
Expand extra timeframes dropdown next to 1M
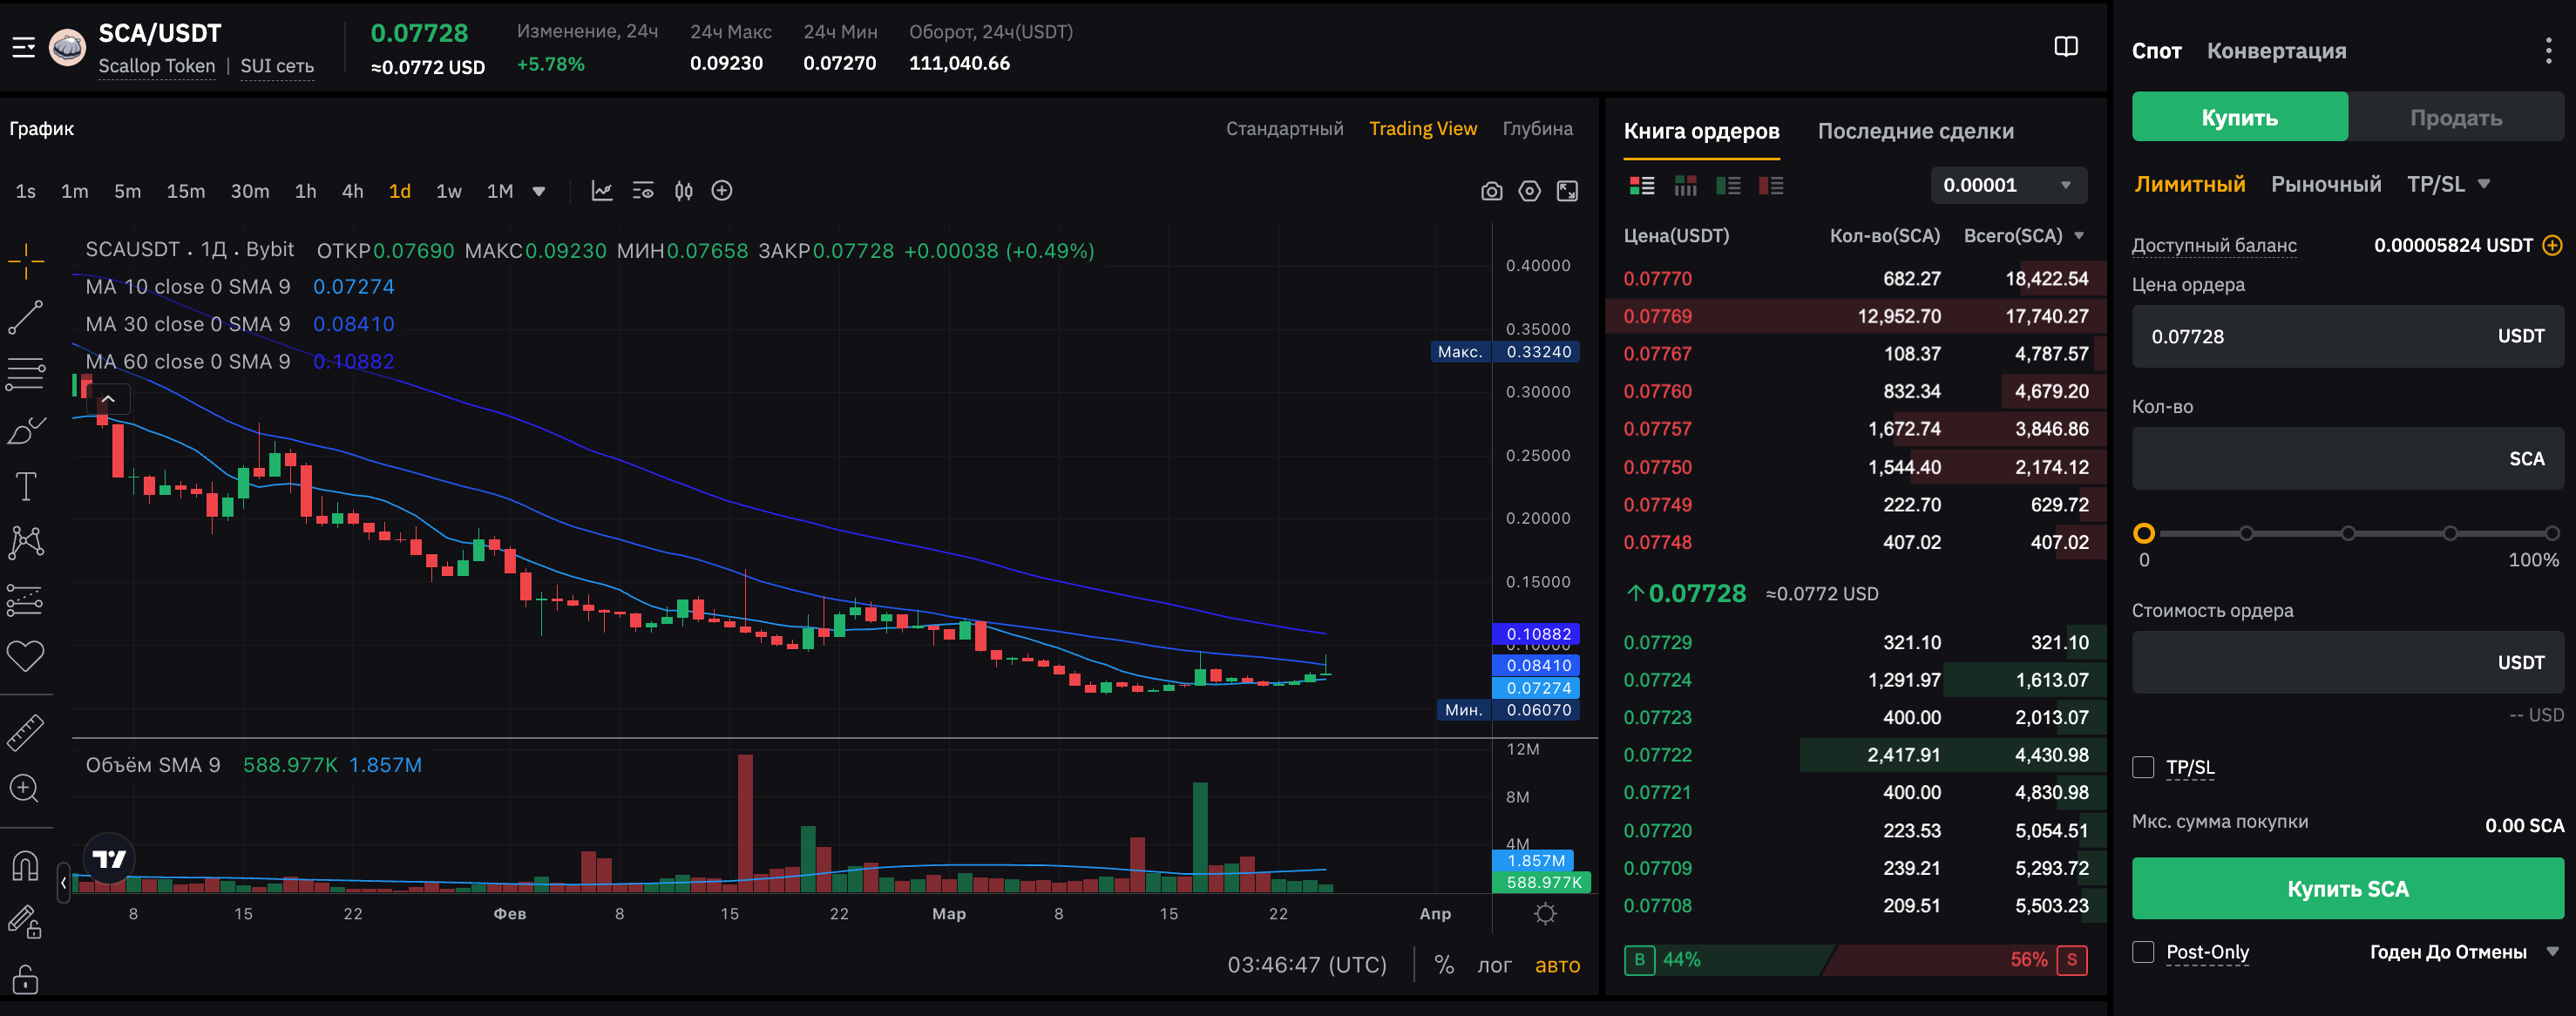(539, 190)
